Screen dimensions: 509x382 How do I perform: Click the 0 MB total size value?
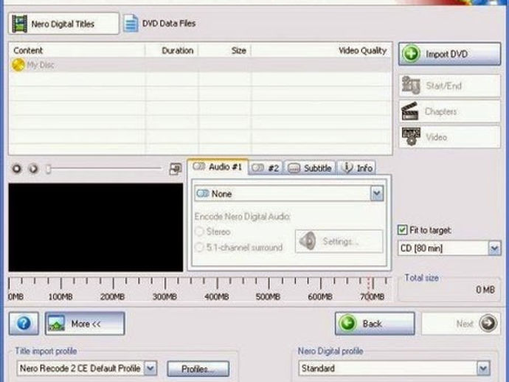(x=485, y=290)
